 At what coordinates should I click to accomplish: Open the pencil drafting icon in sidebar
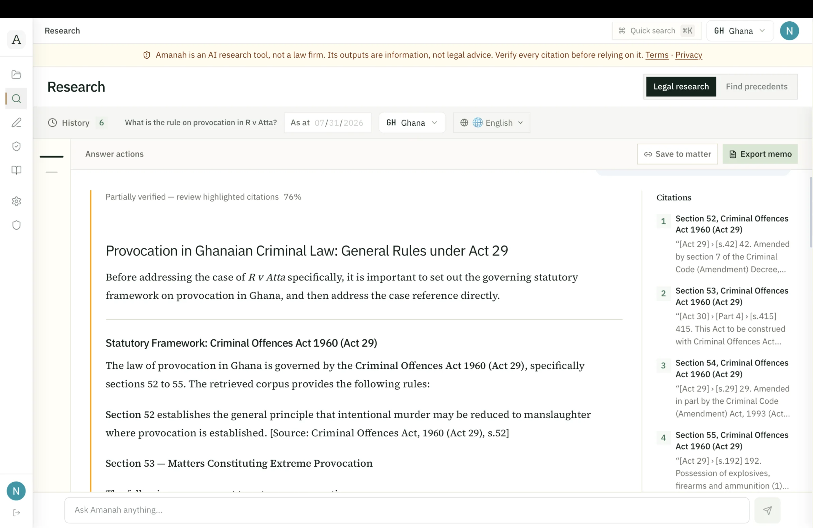point(16,122)
